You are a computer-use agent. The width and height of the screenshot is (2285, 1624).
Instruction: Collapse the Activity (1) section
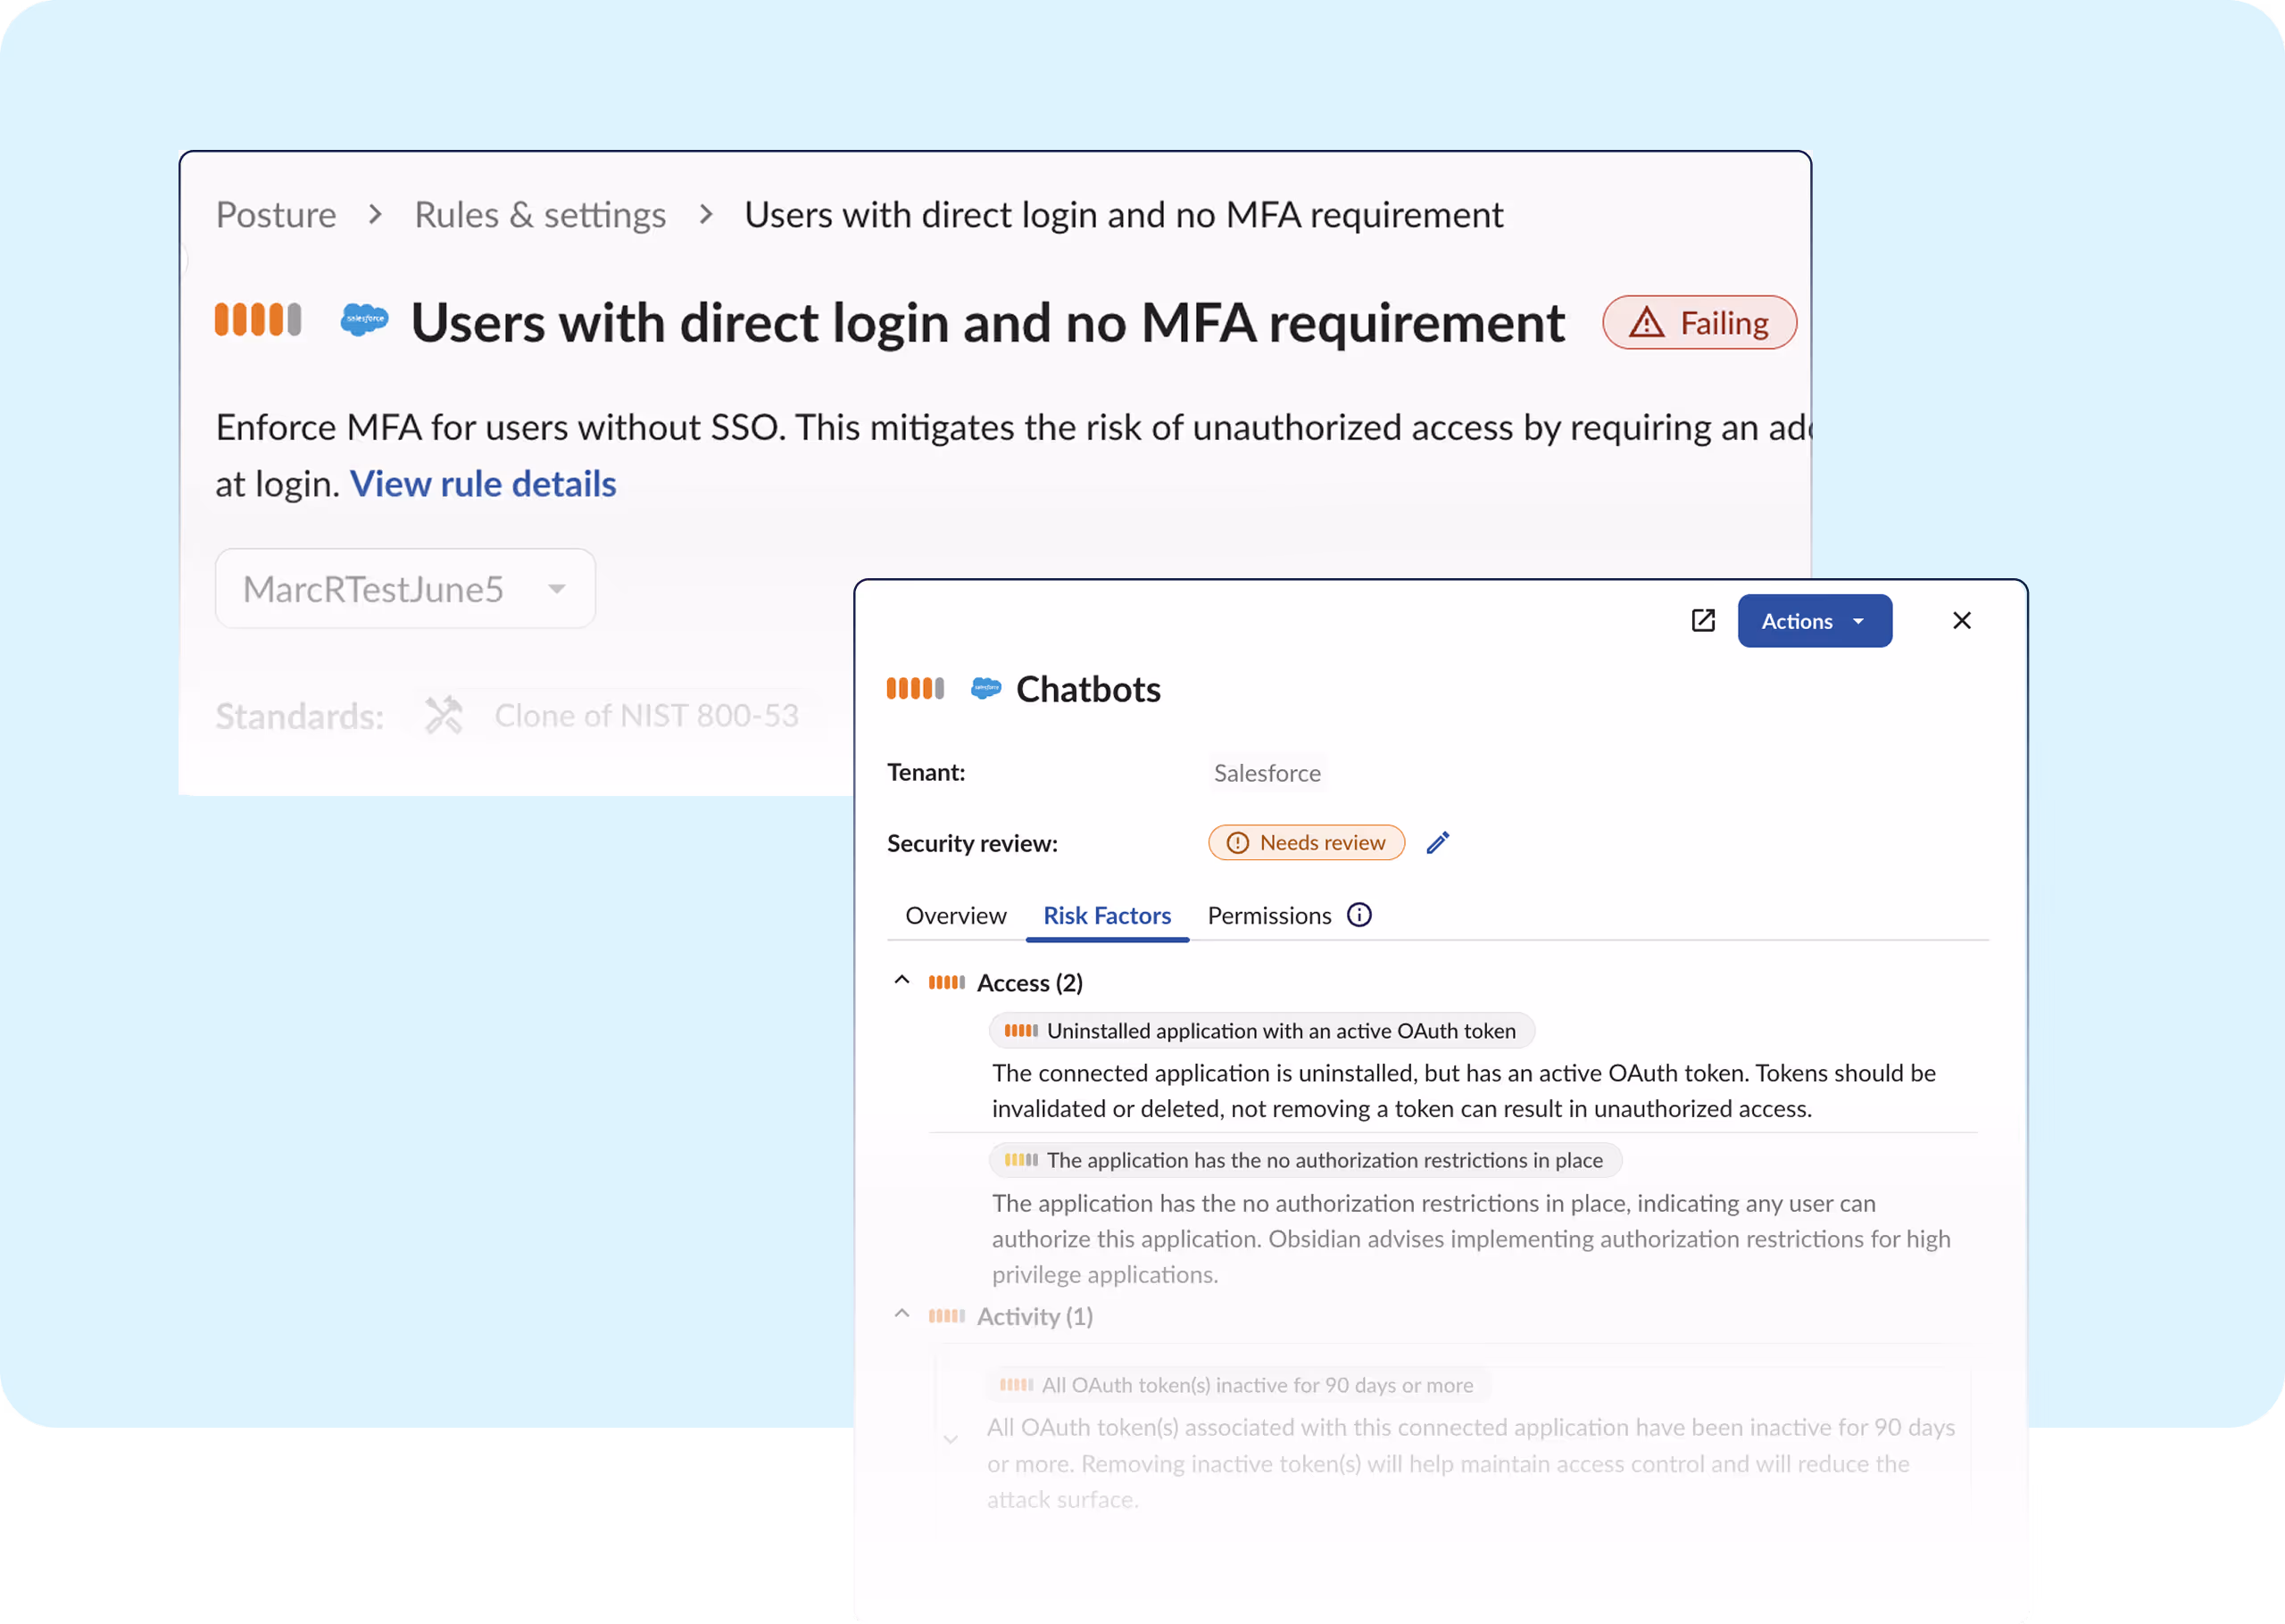pos(902,1314)
